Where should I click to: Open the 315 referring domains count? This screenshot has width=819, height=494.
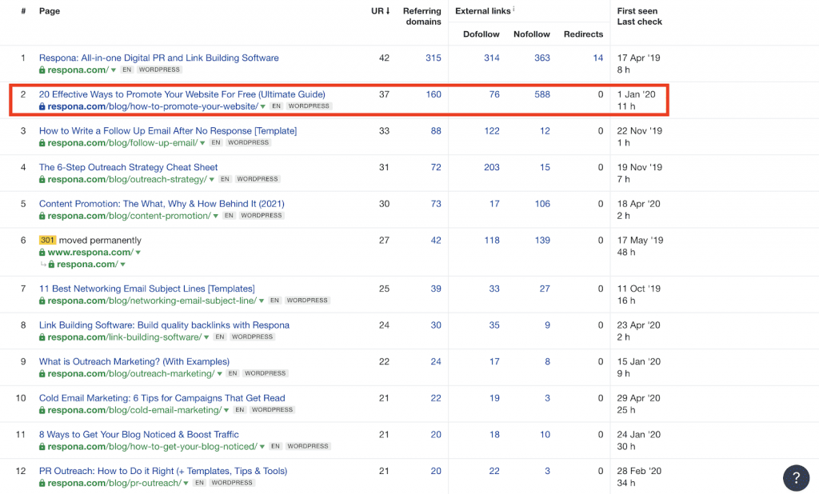tap(433, 58)
